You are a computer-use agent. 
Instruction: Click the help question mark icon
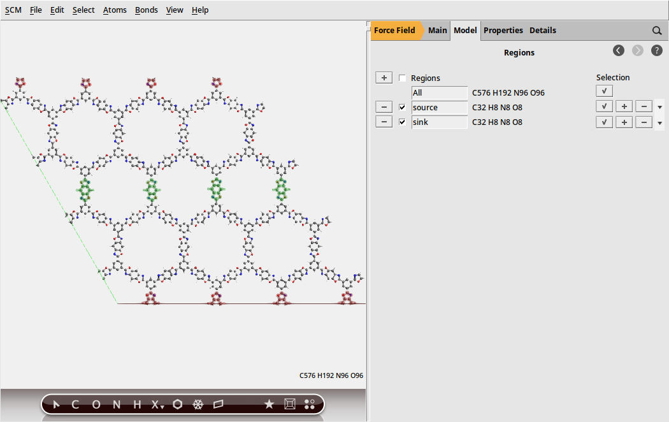(657, 50)
